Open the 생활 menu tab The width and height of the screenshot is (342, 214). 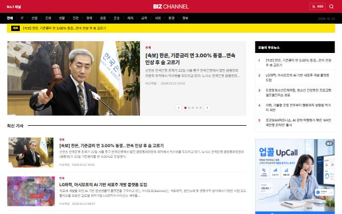[x=62, y=18]
